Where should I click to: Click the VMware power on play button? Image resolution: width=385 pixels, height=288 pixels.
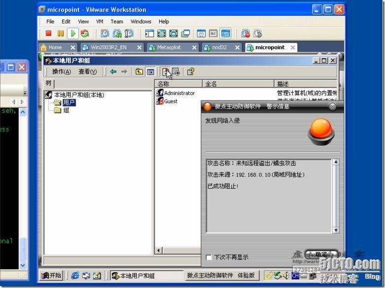pyautogui.click(x=73, y=33)
